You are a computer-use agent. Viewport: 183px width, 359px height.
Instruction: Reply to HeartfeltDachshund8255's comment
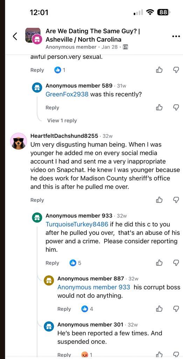tap(37, 200)
